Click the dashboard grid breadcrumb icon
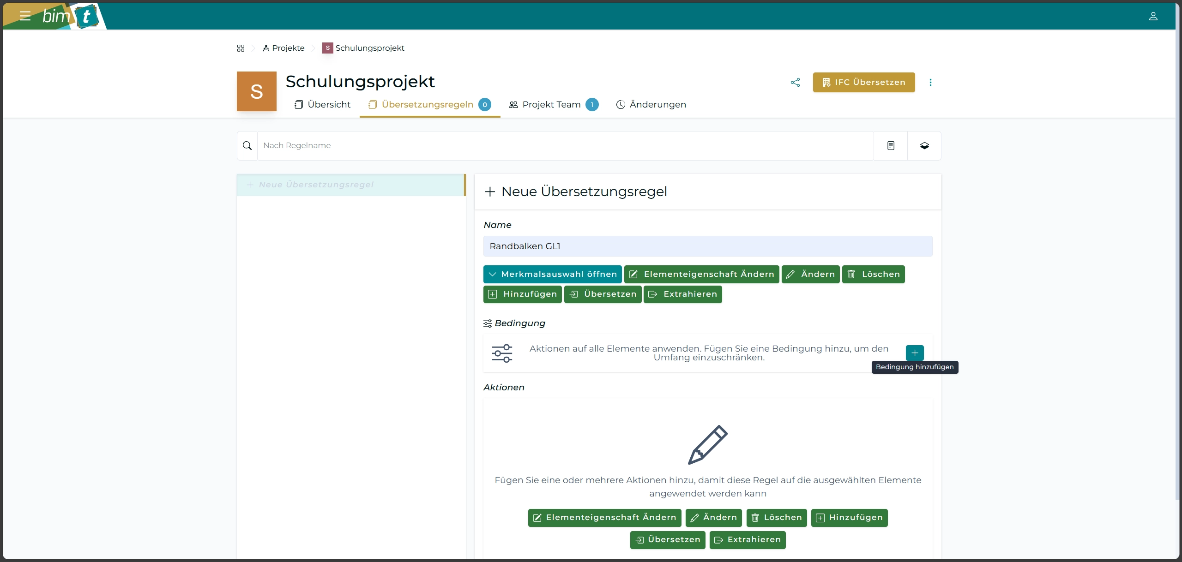Screen dimensions: 1182x562 point(241,48)
